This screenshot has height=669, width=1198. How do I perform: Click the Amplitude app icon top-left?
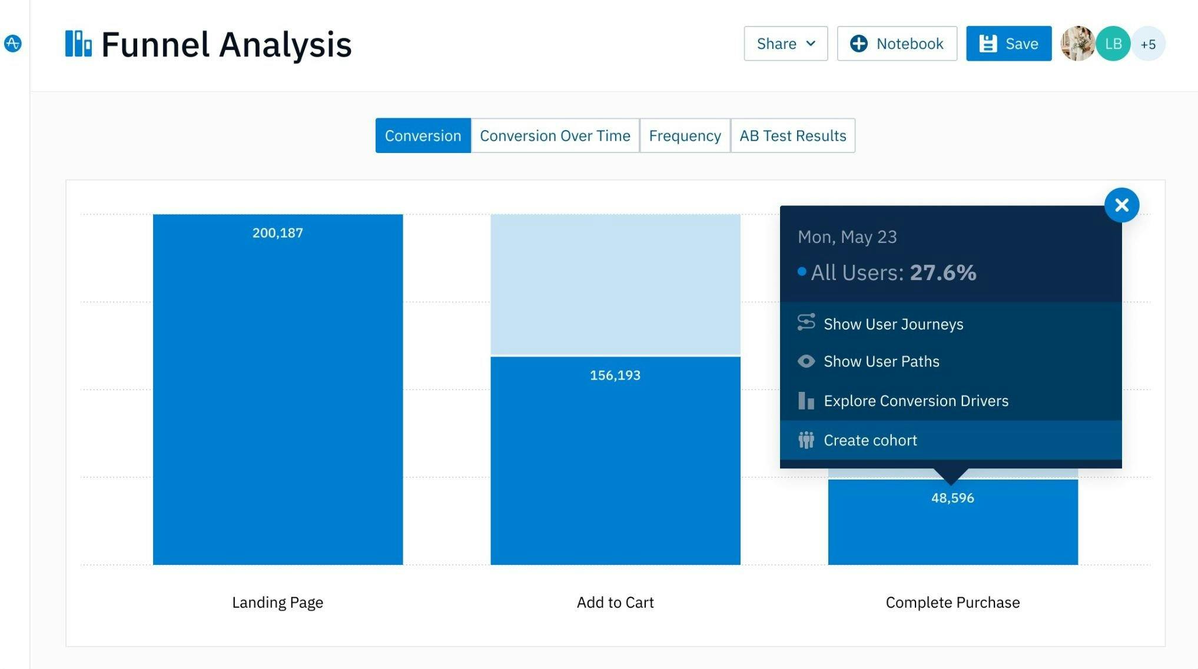click(x=14, y=44)
